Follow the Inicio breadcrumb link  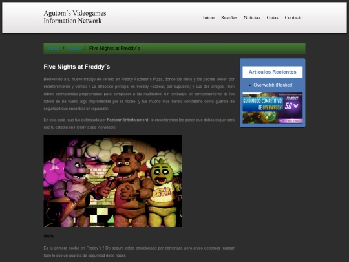pyautogui.click(x=54, y=48)
